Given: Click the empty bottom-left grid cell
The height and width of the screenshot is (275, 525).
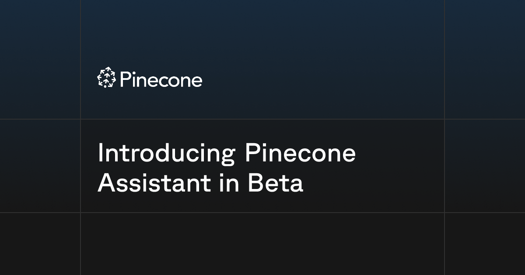Looking at the screenshot, I should tap(40, 244).
